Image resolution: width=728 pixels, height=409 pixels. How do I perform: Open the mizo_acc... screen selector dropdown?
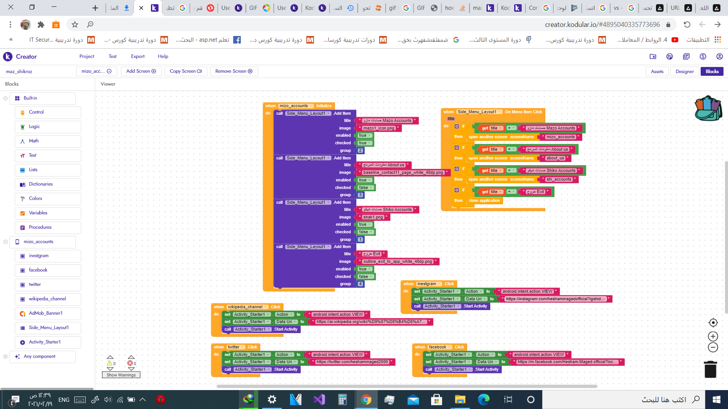96,71
